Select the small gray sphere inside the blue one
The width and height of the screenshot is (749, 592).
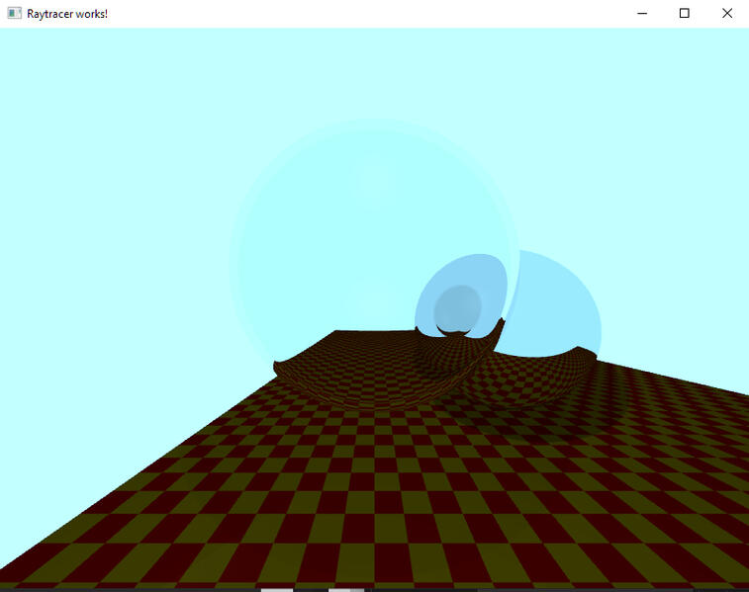458,307
